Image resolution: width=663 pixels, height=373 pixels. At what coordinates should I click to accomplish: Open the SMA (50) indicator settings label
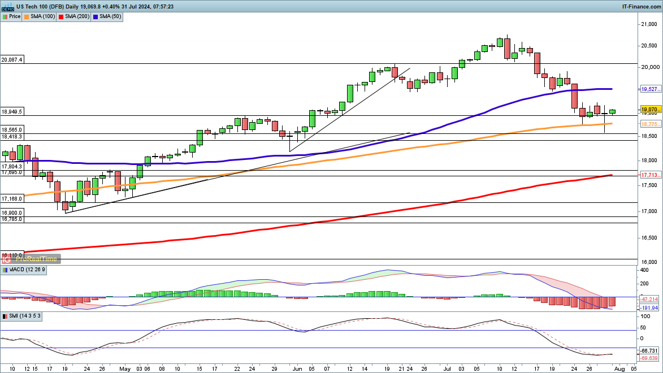tap(110, 16)
